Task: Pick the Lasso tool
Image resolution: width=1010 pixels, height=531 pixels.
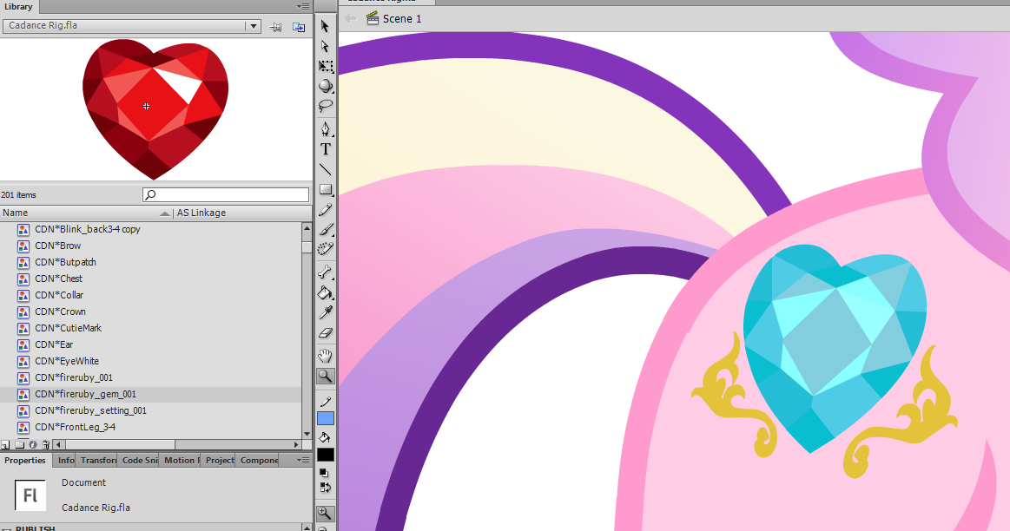Action: 326,106
